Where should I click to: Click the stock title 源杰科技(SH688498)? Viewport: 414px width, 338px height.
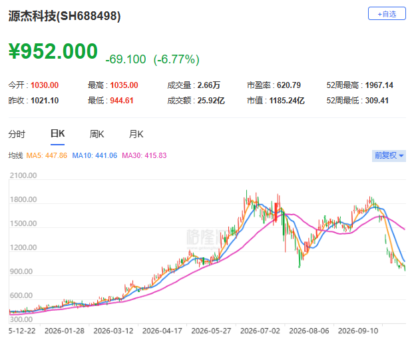pos(65,16)
